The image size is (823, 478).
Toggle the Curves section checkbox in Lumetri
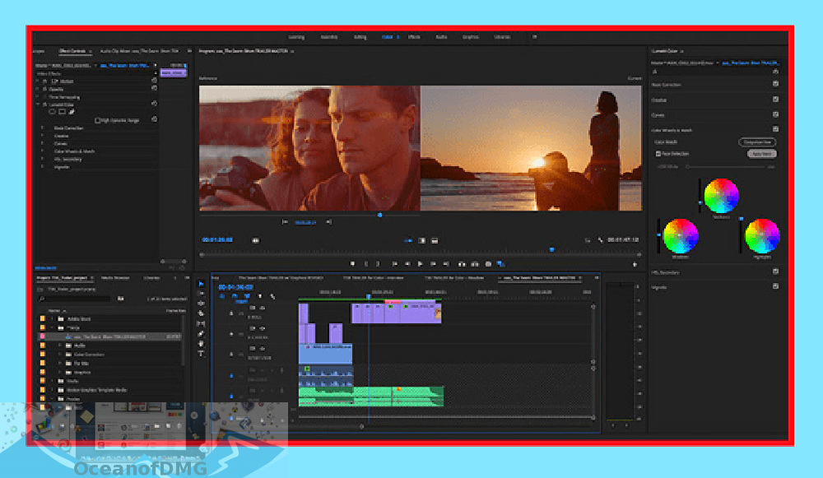coord(775,114)
